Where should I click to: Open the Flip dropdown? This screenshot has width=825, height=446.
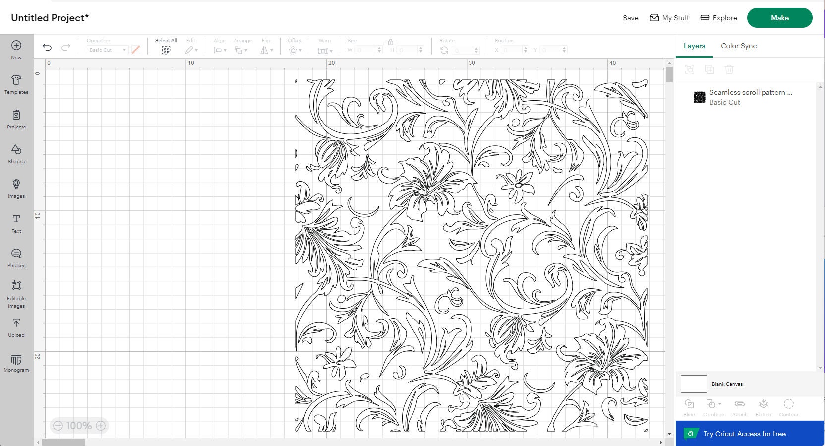(x=267, y=50)
